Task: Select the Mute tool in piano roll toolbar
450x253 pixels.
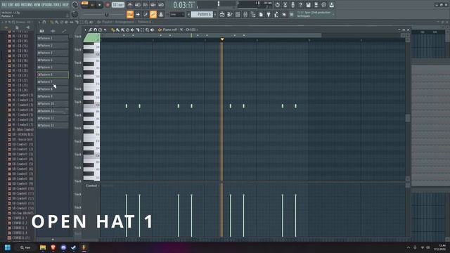Action: click(133, 30)
